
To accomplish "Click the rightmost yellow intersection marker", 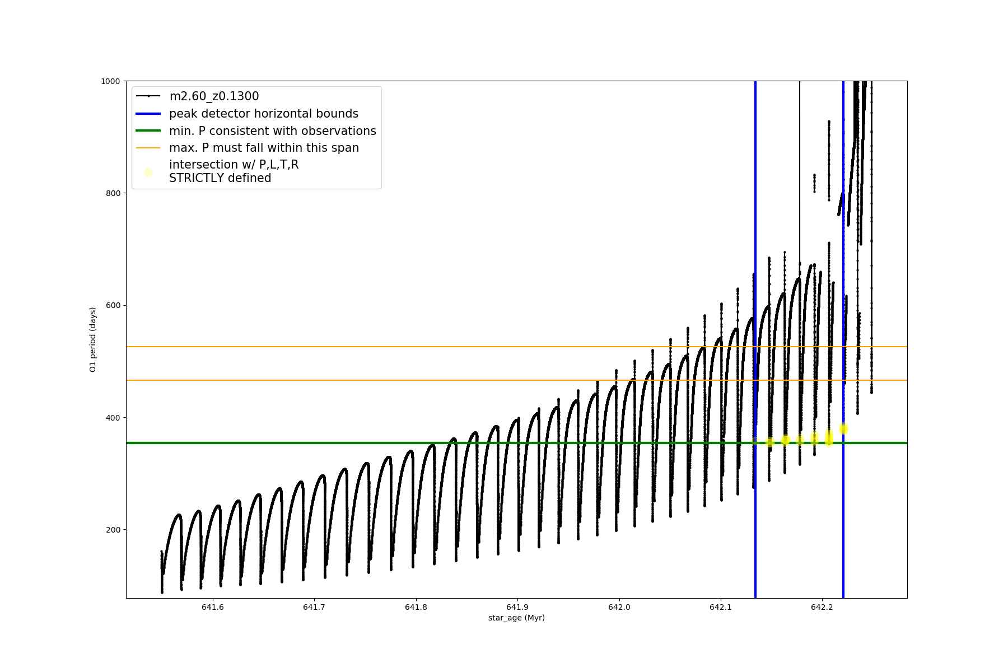I will coord(843,428).
